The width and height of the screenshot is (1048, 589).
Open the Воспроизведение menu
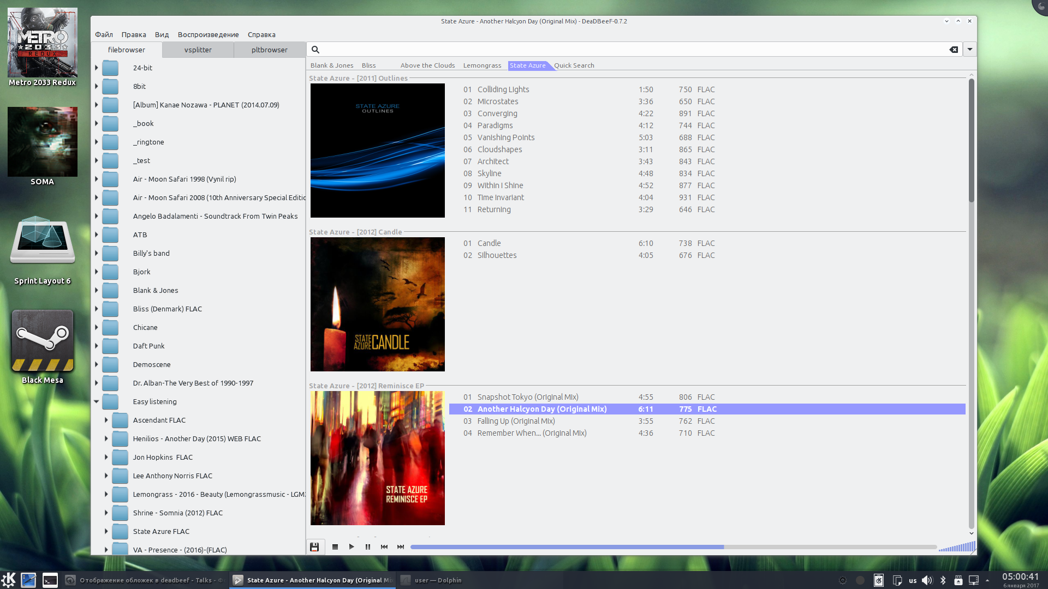pos(209,34)
